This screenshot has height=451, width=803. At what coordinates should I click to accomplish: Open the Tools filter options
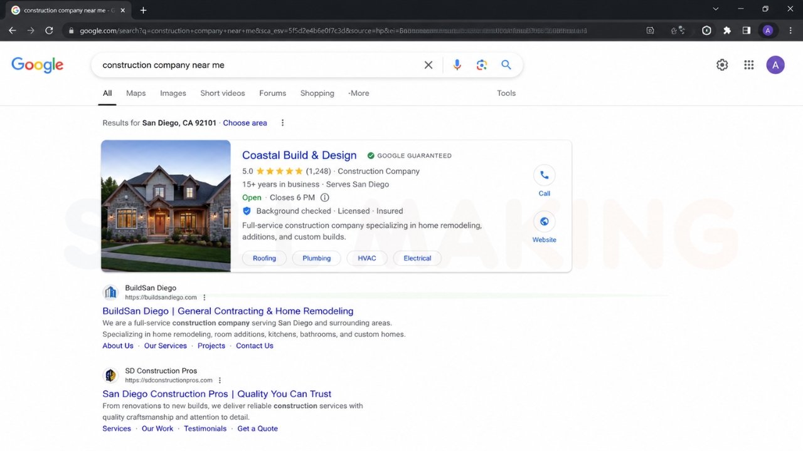pyautogui.click(x=506, y=93)
